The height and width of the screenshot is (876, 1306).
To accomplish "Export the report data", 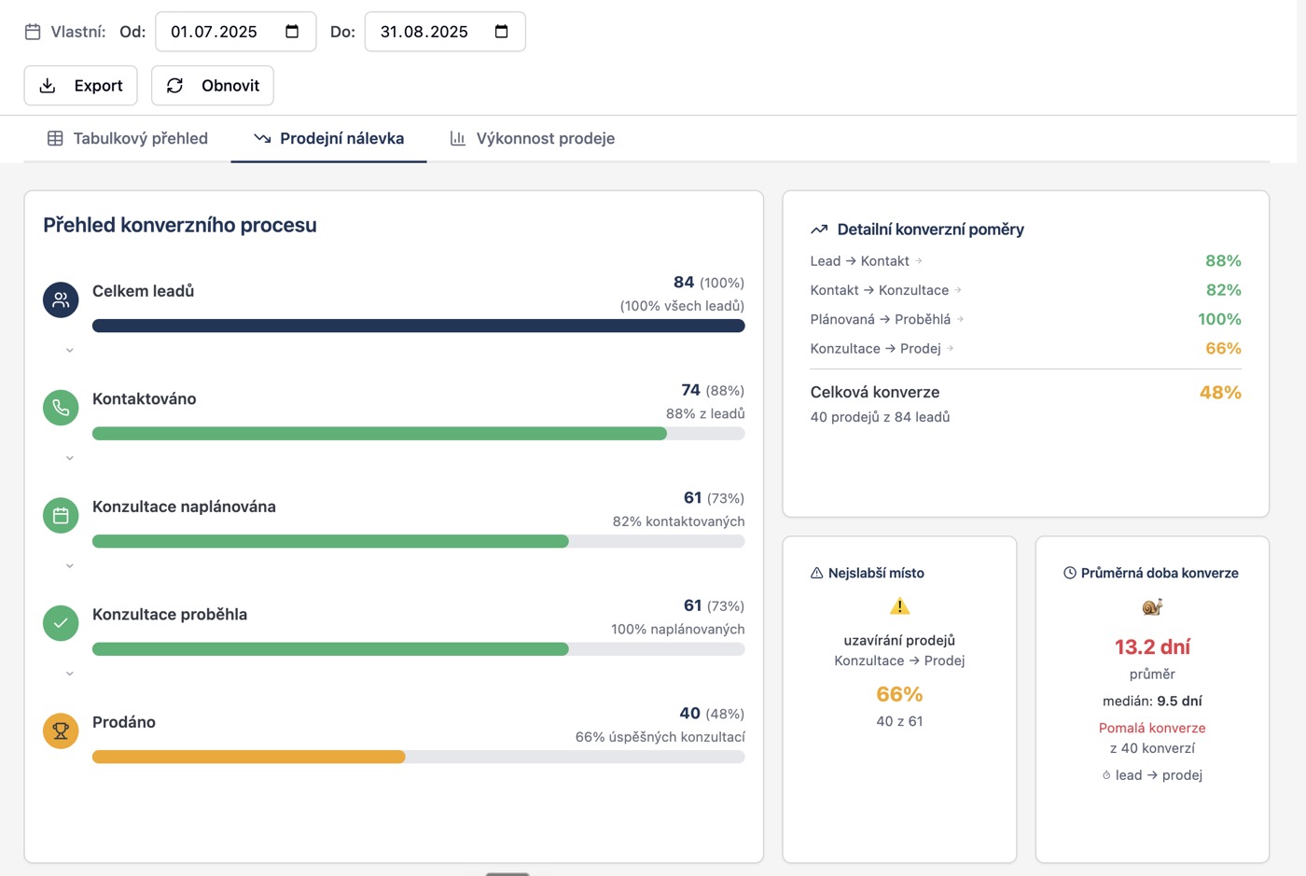I will [80, 86].
